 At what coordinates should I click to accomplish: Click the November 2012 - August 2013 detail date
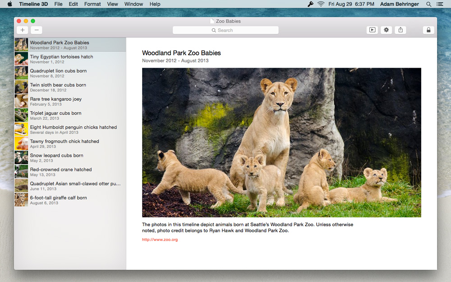click(x=175, y=60)
